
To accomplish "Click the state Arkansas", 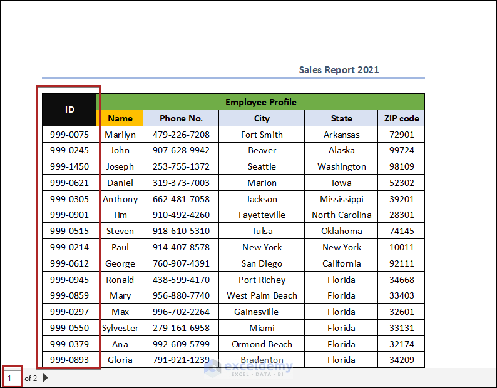I will click(x=341, y=135).
